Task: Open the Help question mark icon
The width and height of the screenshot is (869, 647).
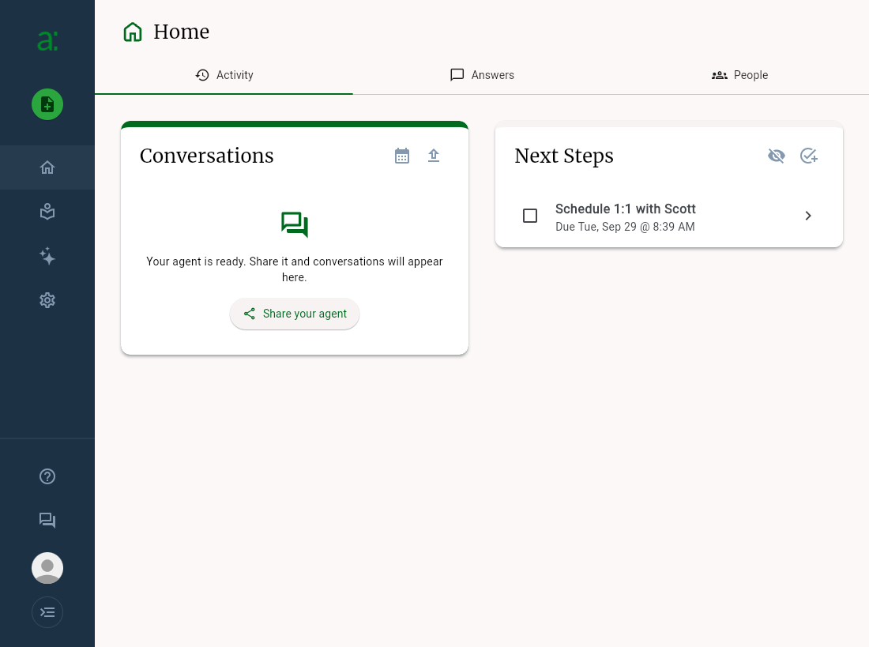Action: tap(47, 476)
